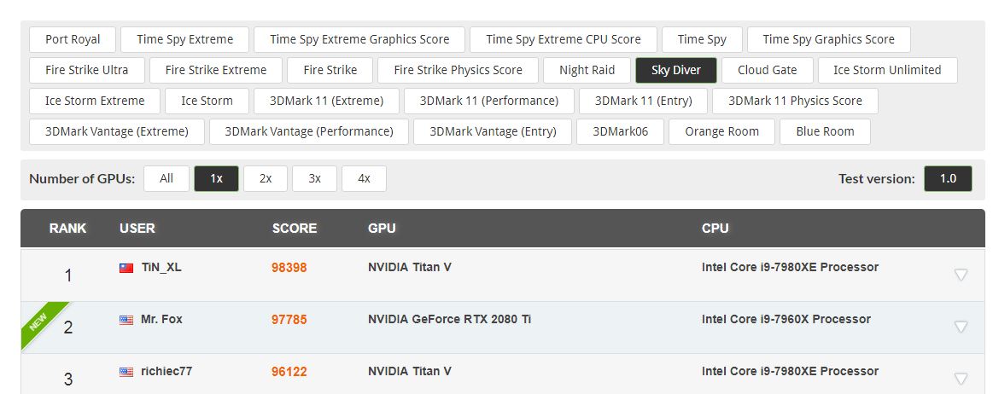Click the flag icon beside richiec77
This screenshot has width=993, height=394.
tap(126, 372)
